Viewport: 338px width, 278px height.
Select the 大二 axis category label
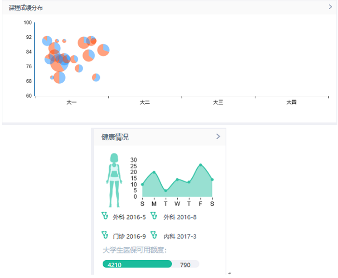(145, 102)
